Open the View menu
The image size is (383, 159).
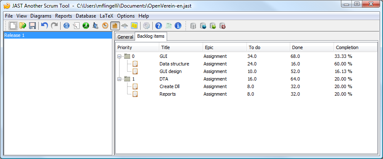click(x=22, y=16)
